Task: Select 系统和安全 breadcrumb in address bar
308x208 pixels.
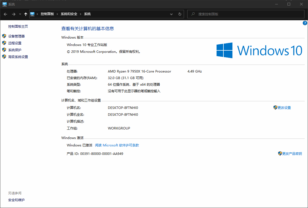Action: pos(69,14)
